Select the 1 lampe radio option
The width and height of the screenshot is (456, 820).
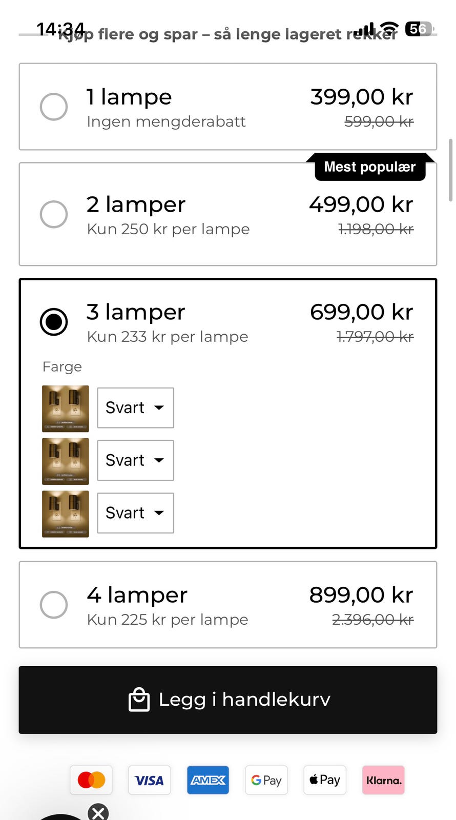click(x=54, y=107)
